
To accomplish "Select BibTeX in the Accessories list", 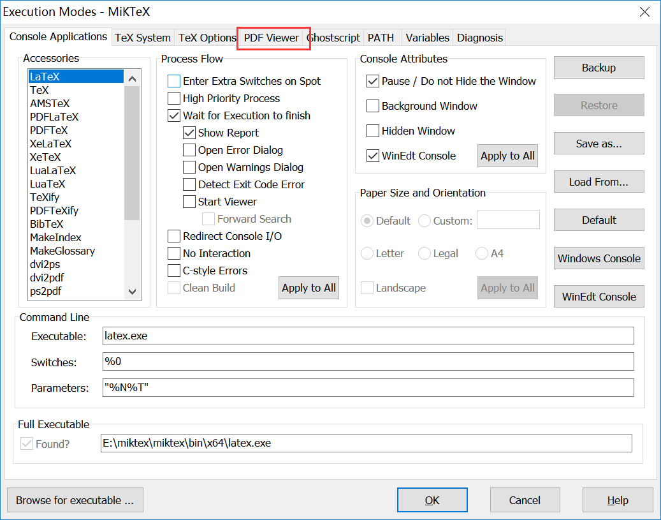I will (x=76, y=224).
